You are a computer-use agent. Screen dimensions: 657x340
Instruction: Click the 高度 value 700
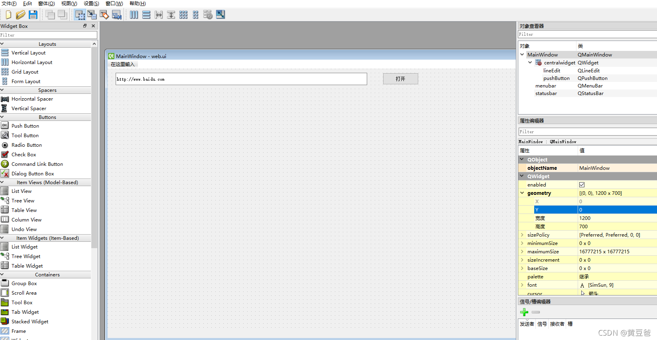tap(617, 226)
